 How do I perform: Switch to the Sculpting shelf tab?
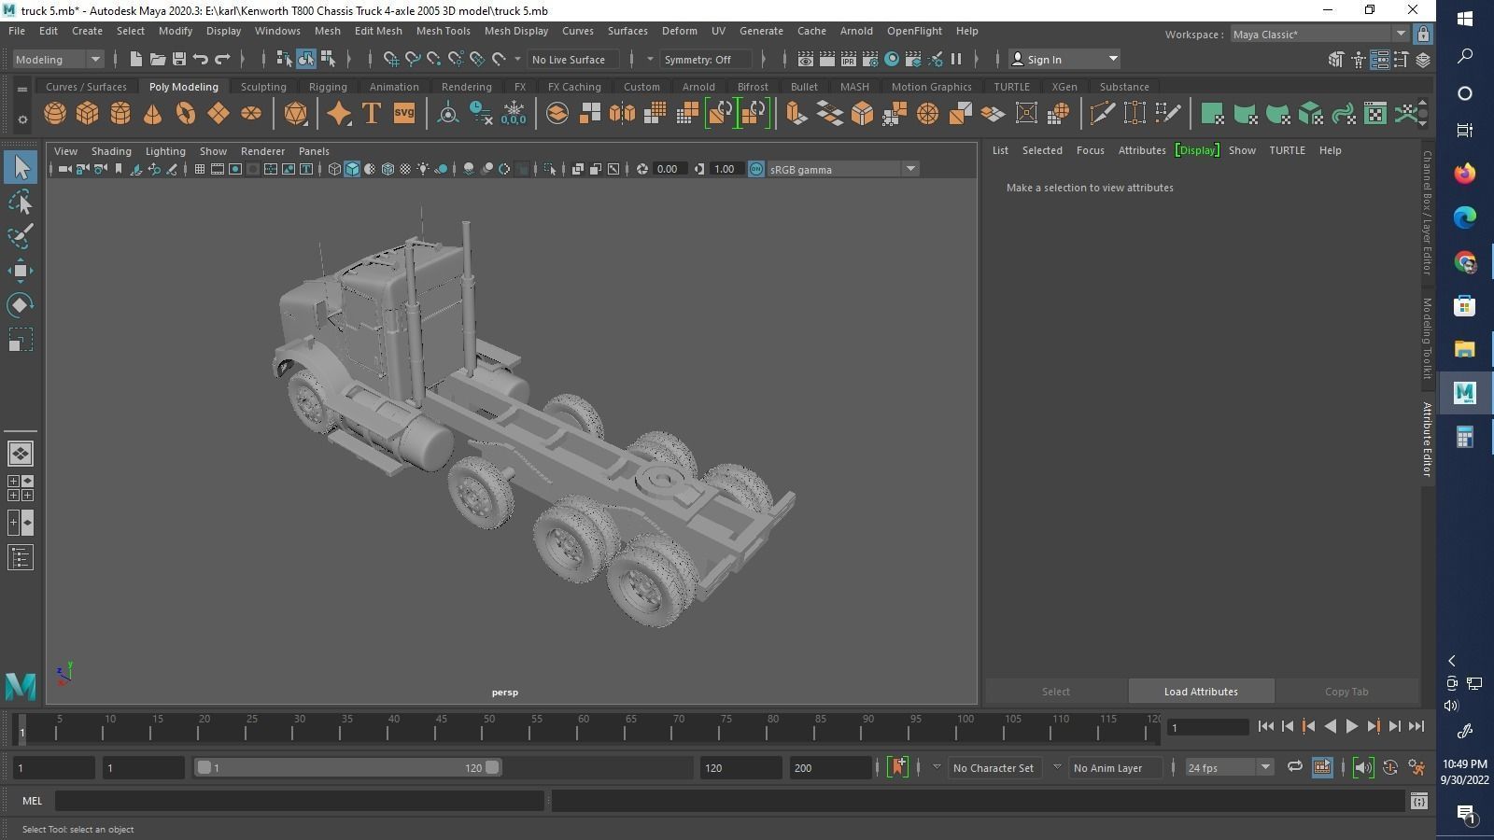[263, 87]
